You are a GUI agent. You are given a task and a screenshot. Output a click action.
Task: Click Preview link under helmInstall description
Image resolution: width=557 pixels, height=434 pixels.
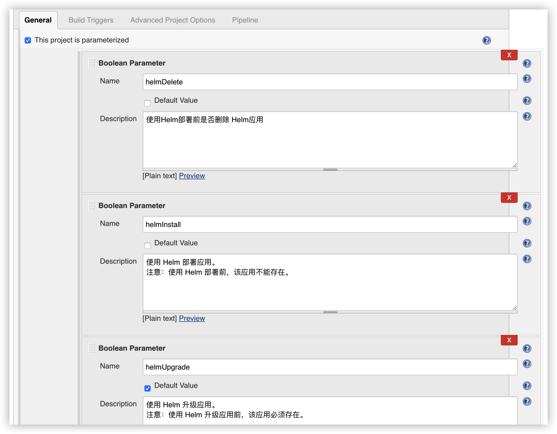point(192,318)
